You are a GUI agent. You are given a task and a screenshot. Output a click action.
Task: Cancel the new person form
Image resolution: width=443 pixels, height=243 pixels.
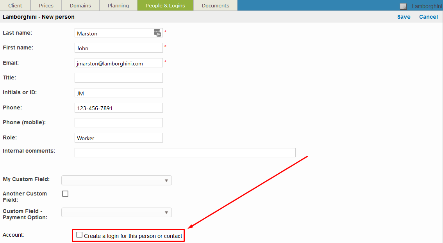428,17
